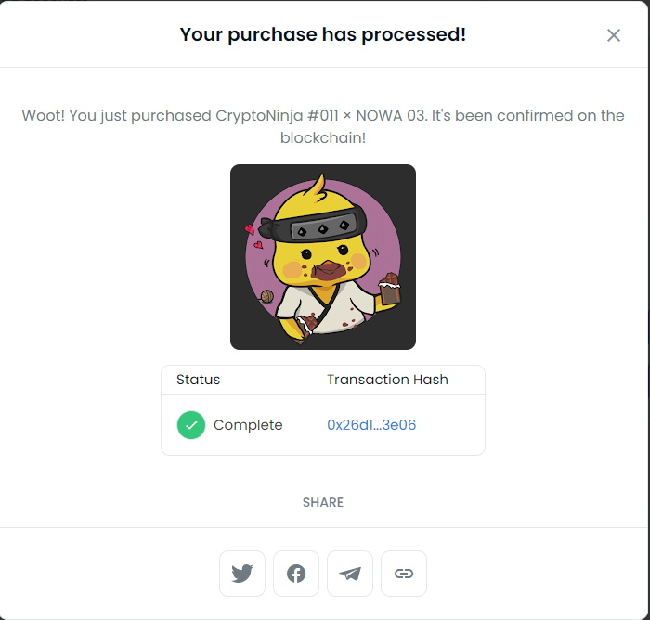Open transaction hash 0x26d1...3e06

371,425
